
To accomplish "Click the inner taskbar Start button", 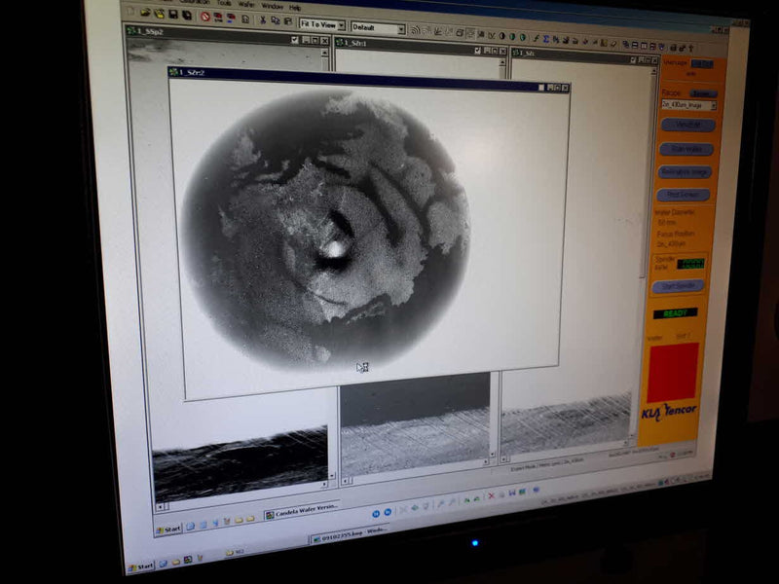I will point(168,529).
